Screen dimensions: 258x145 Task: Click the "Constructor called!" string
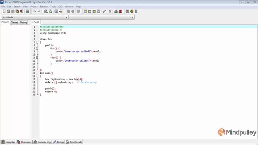(77, 52)
